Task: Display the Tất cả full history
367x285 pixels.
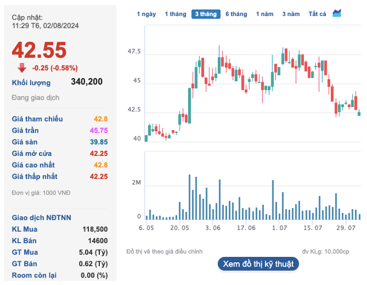Action: [x=317, y=14]
